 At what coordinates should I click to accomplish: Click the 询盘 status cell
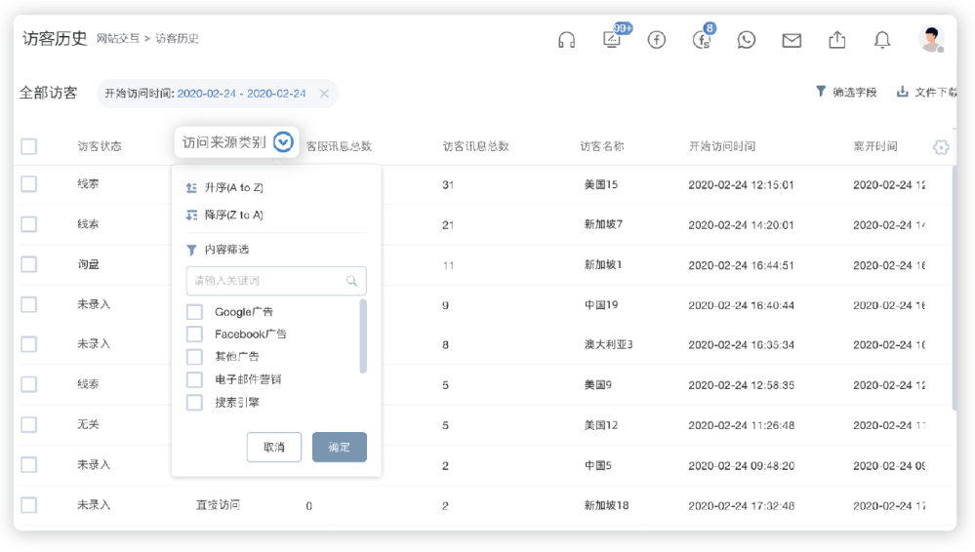point(88,264)
